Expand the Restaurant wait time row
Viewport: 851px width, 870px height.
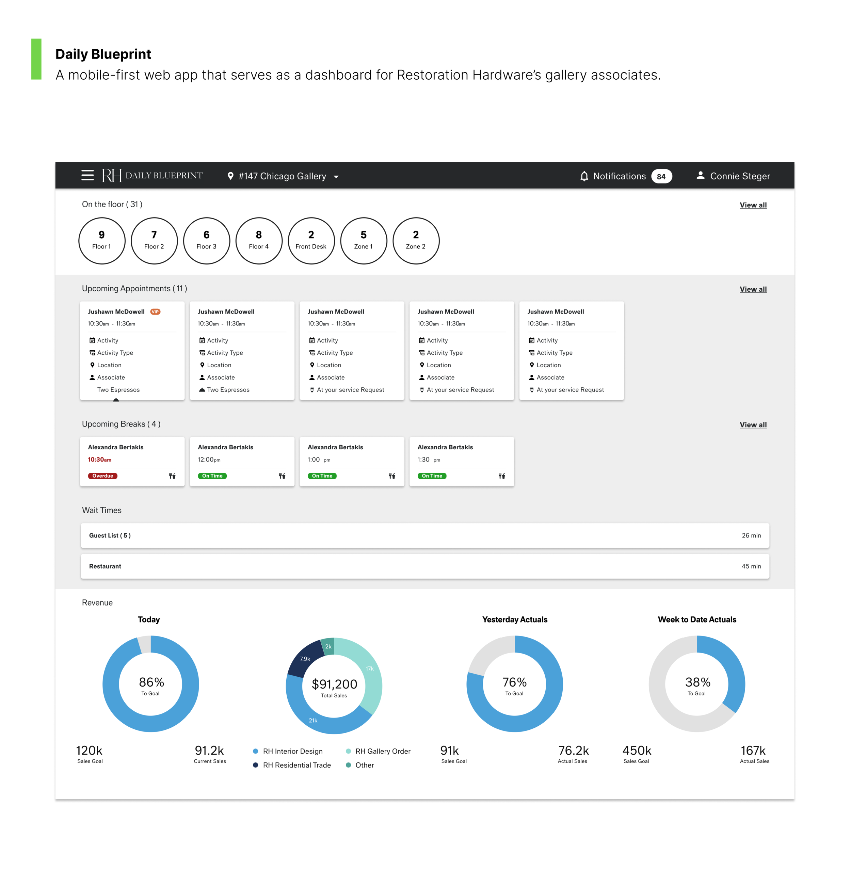[424, 566]
